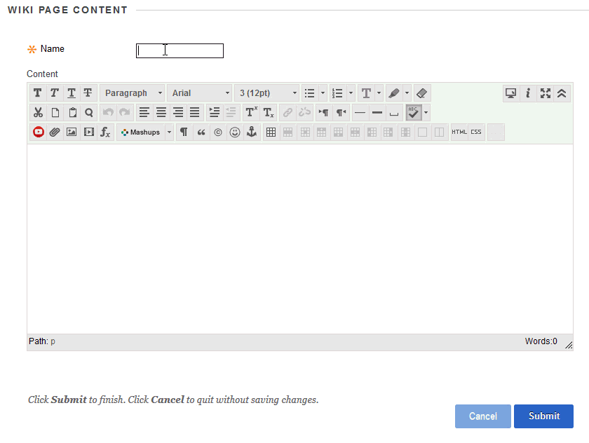Decrease indent of paragraph

coord(231,112)
